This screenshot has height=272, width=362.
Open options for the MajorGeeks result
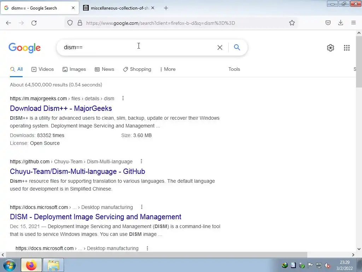pyautogui.click(x=123, y=98)
